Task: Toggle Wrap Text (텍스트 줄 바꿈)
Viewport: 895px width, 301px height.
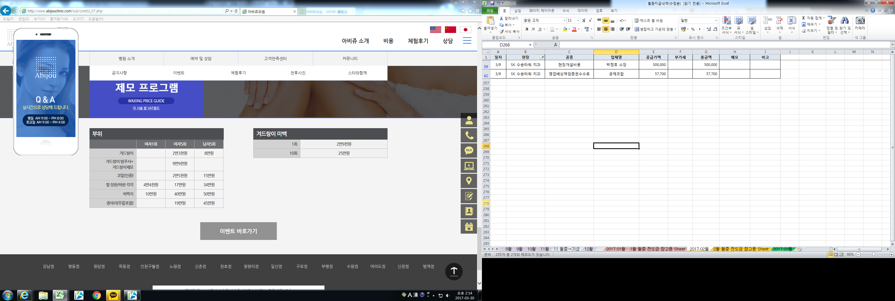Action: tap(649, 21)
